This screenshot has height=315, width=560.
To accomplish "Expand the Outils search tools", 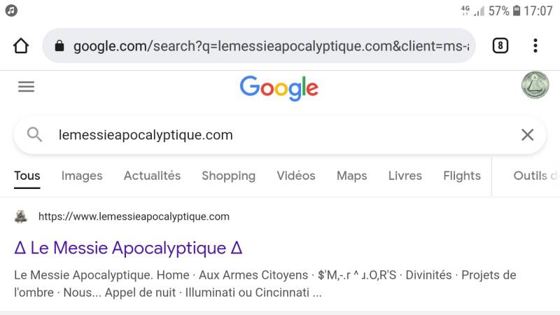I will tap(534, 176).
